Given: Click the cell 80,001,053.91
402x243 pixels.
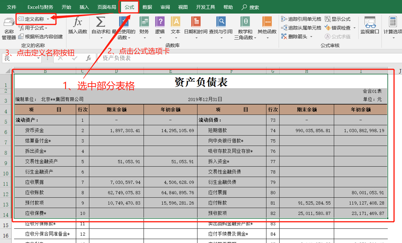Looking at the screenshot, I should 361,192.
